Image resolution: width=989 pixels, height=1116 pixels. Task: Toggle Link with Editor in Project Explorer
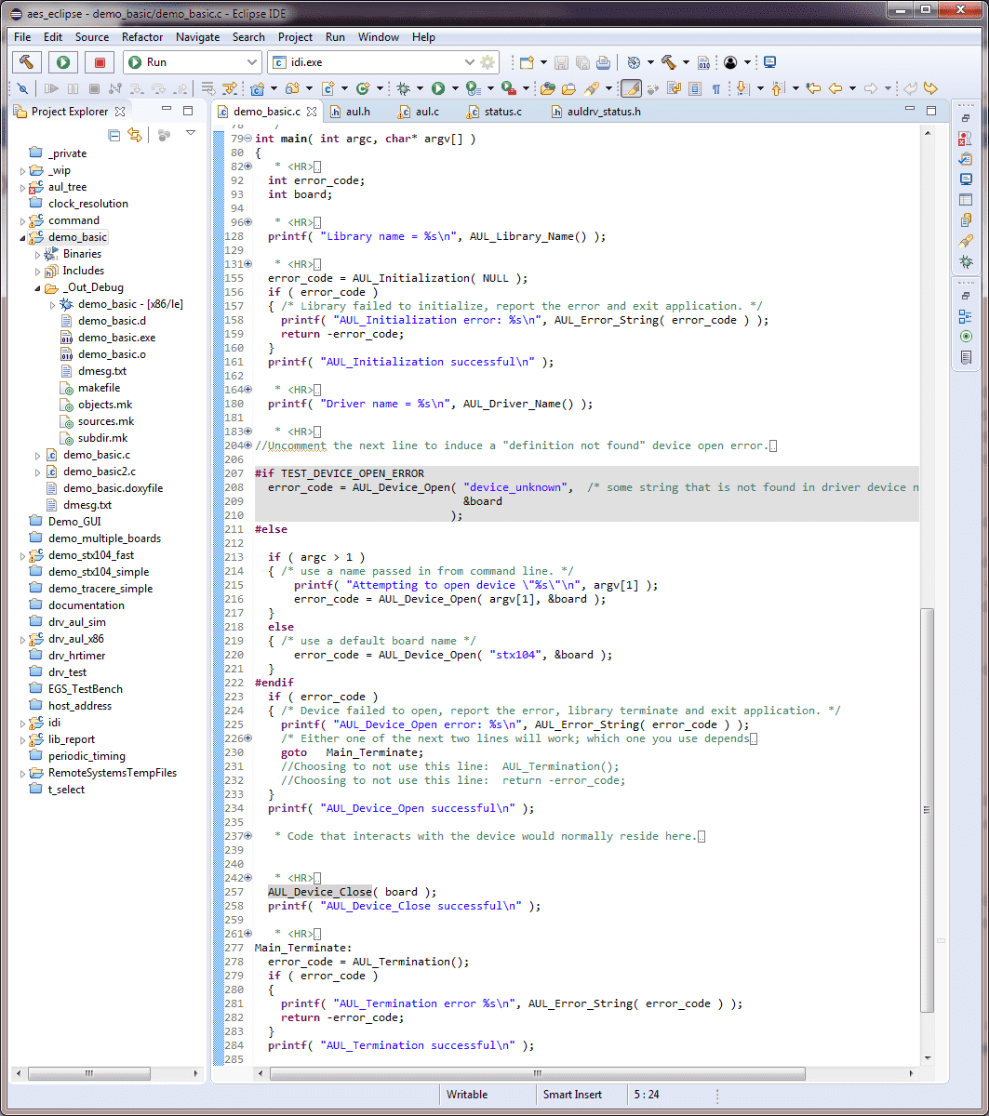coord(135,135)
